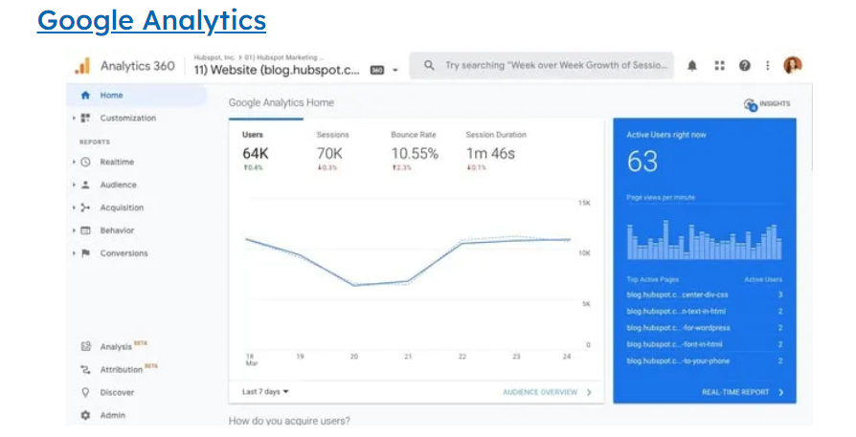Open notifications bell icon
The width and height of the screenshot is (856, 437).
(x=691, y=66)
